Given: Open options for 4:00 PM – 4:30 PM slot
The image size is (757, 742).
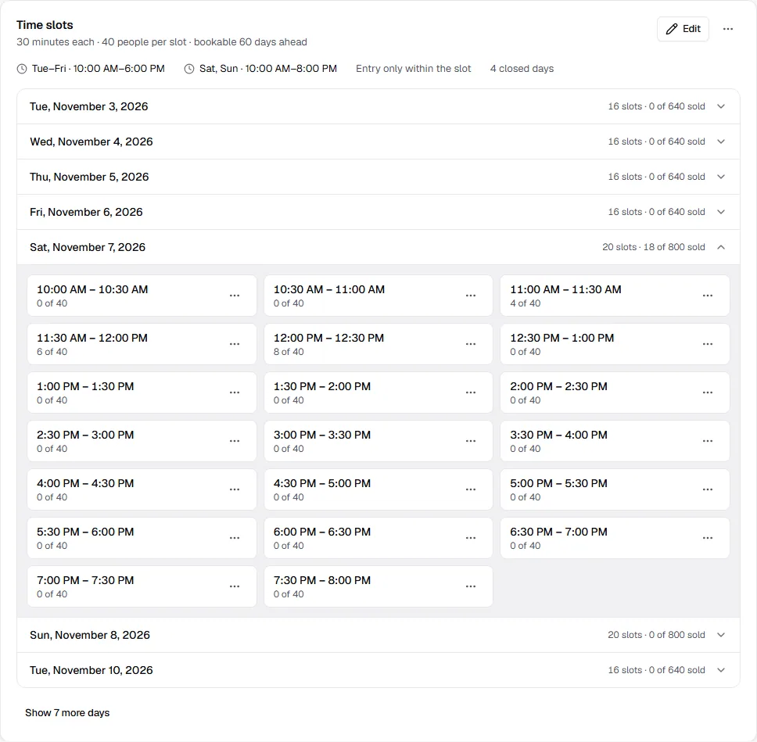Looking at the screenshot, I should [235, 489].
